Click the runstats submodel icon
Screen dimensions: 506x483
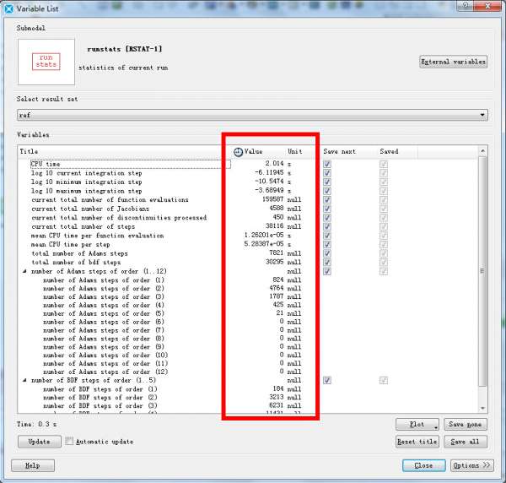coord(46,62)
